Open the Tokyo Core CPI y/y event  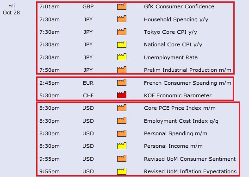tap(170, 32)
